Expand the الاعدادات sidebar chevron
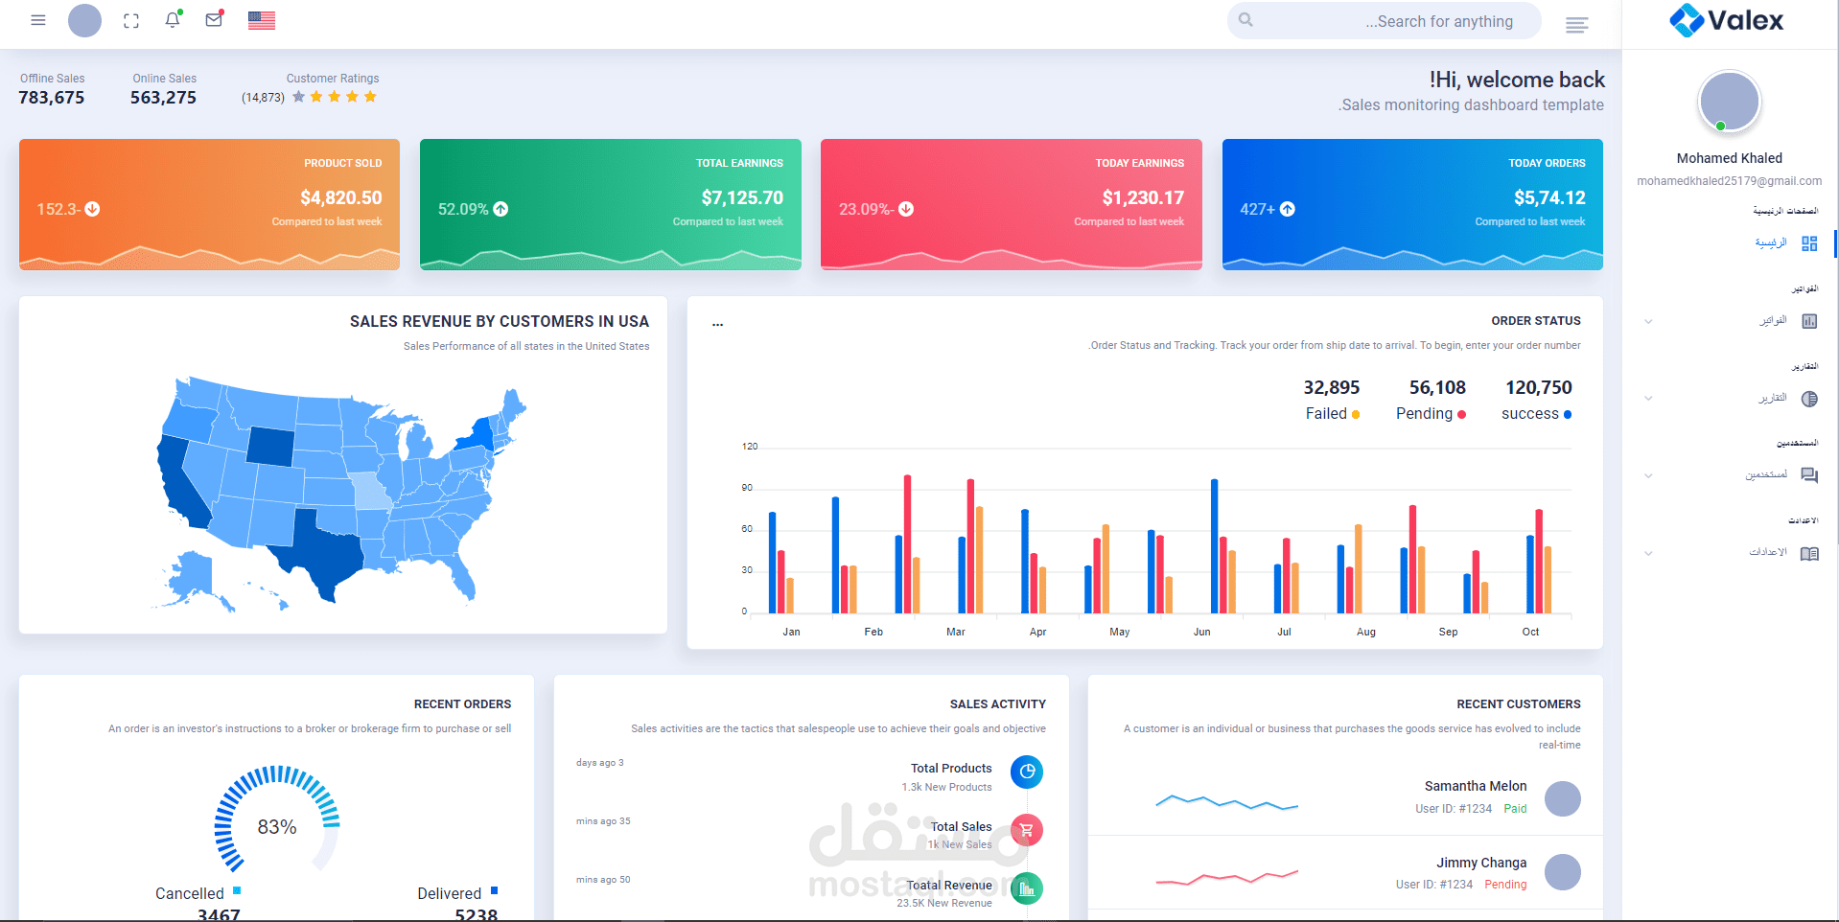Image resolution: width=1839 pixels, height=922 pixels. [1648, 553]
